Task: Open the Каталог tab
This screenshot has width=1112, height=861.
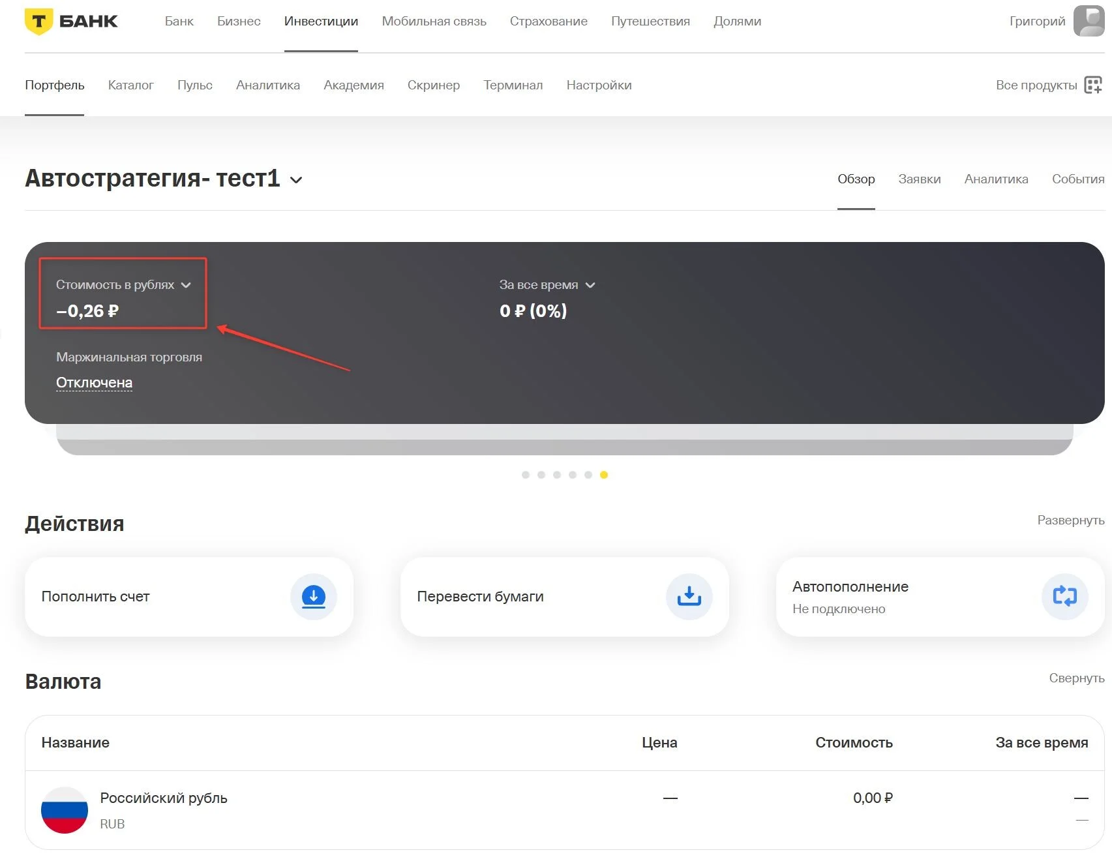Action: [131, 85]
